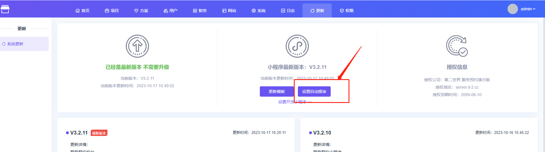
Task: Click the 设置自动提审 button
Action: (314, 91)
